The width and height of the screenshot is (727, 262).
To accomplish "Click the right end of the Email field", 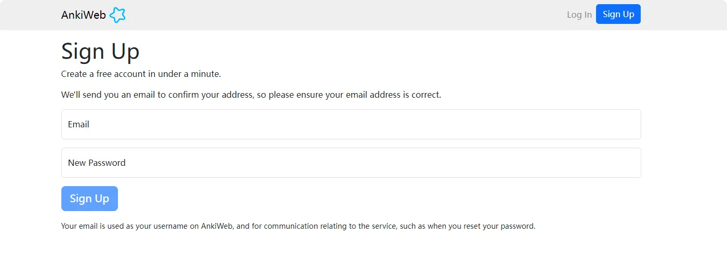I will 624,124.
